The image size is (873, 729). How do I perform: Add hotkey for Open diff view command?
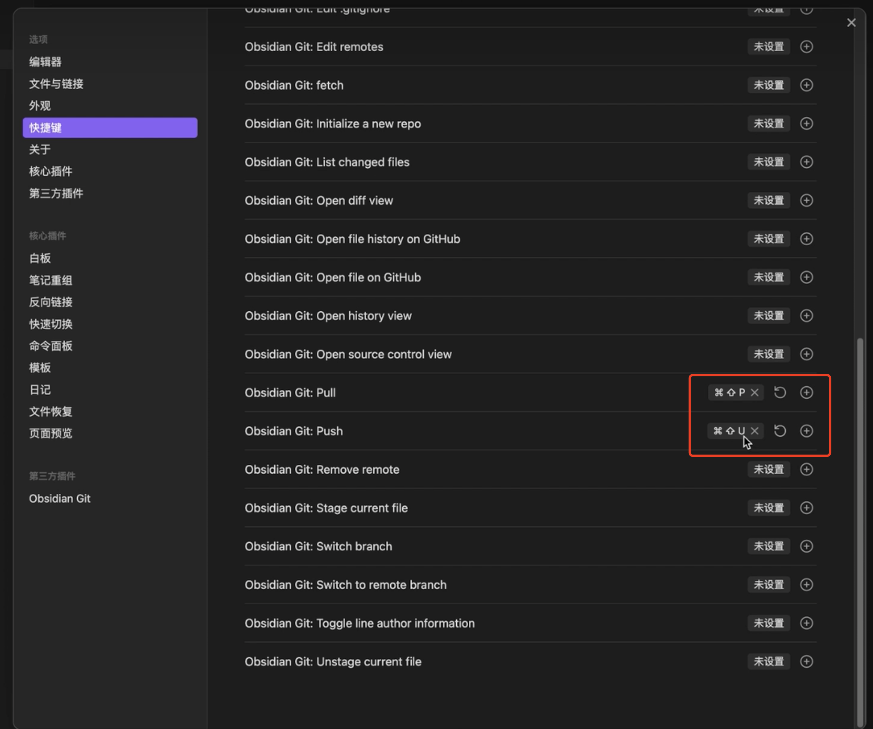pyautogui.click(x=806, y=200)
